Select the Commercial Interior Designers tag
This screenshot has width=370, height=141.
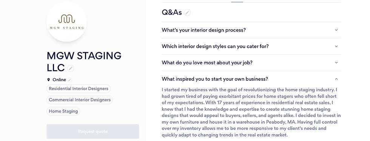(80, 100)
